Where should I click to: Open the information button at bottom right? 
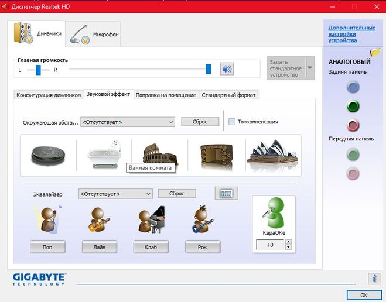pyautogui.click(x=374, y=279)
